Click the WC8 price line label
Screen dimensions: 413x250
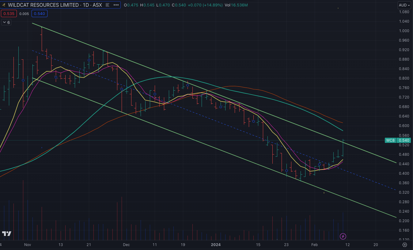tap(390, 140)
